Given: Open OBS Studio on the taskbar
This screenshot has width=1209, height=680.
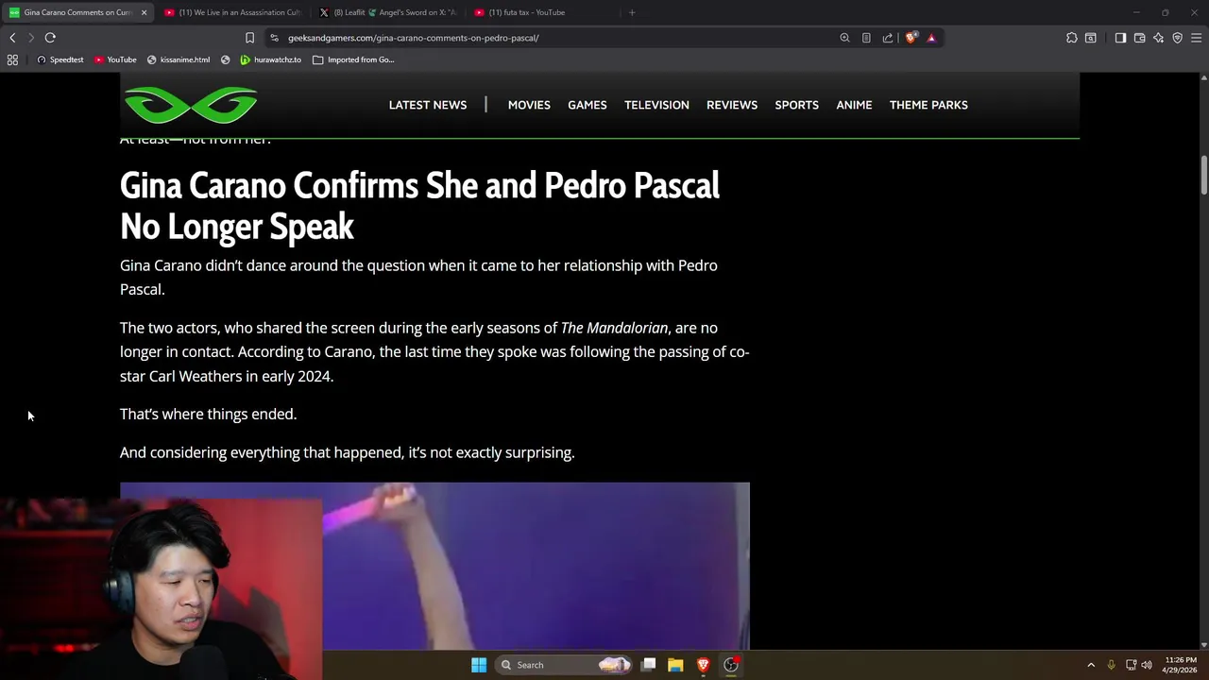Looking at the screenshot, I should coord(731,665).
